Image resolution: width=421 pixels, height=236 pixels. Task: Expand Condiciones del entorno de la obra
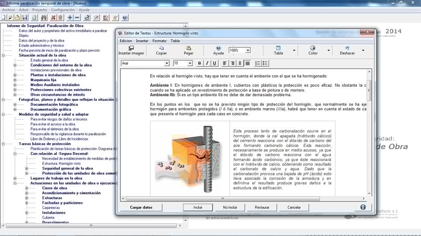tap(15, 65)
